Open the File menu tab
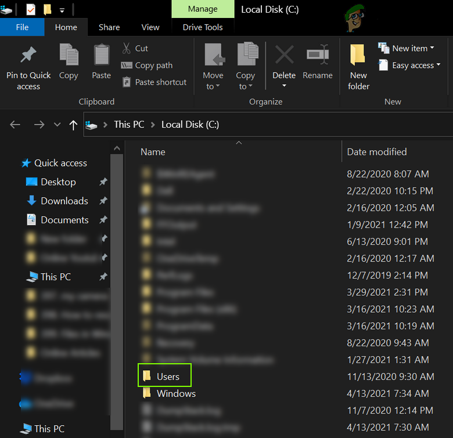 (22, 27)
